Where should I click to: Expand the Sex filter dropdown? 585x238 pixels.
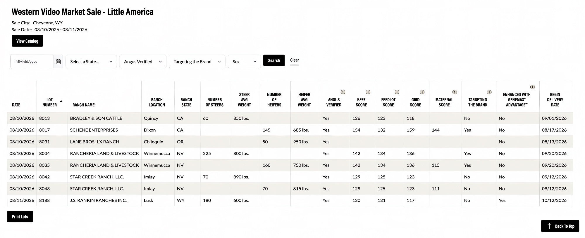pos(244,62)
